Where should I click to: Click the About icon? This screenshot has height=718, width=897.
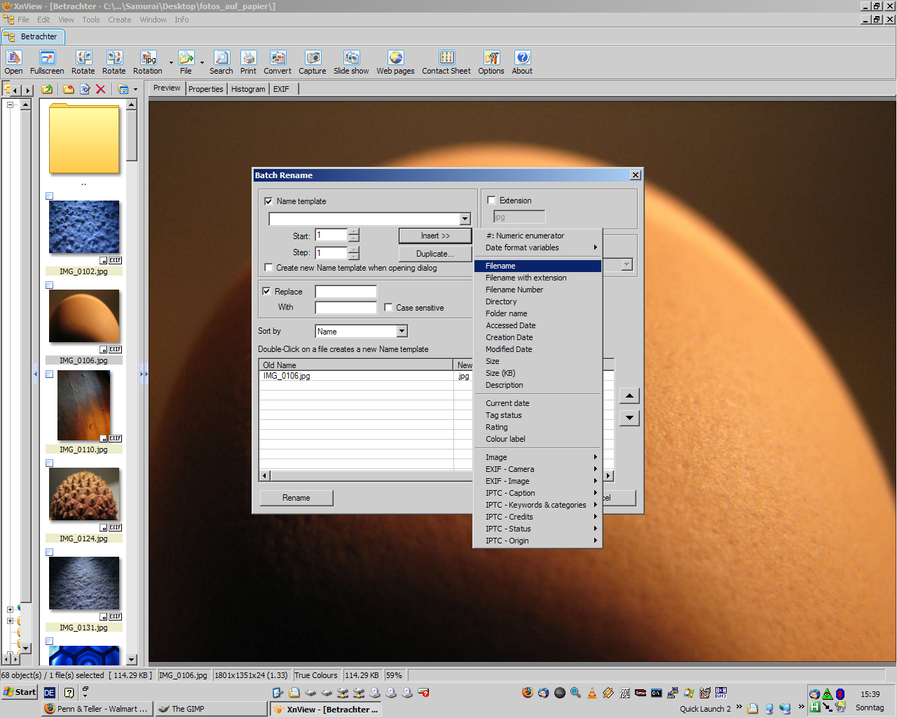pos(522,62)
